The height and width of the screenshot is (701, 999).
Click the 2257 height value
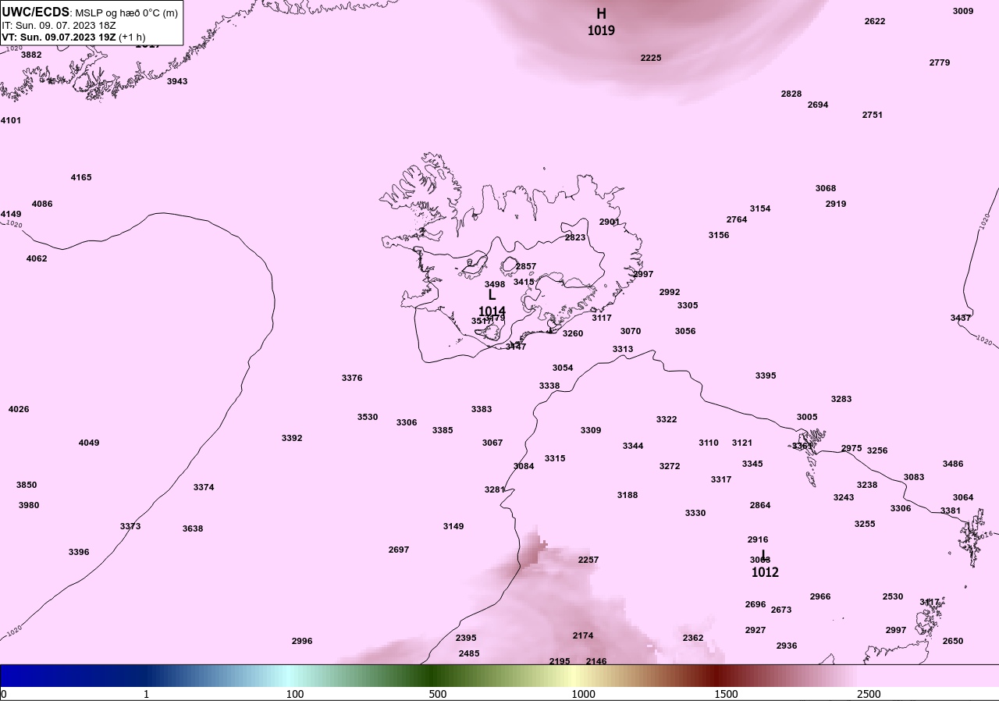(x=588, y=560)
